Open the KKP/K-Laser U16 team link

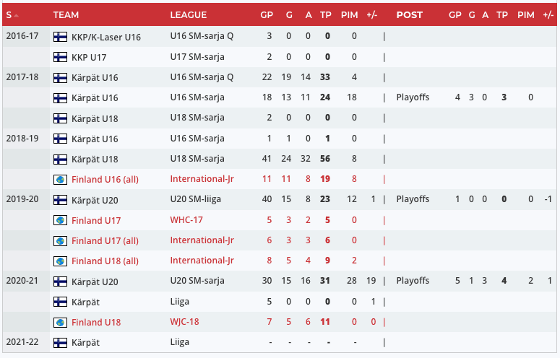tap(106, 37)
